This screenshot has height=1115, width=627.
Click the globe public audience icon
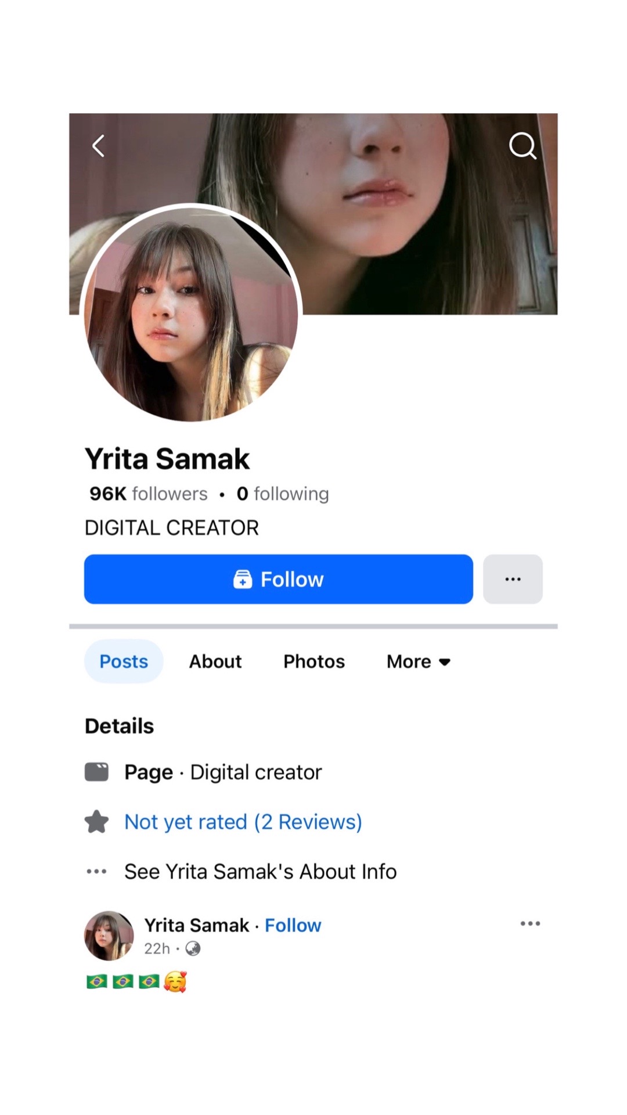pyautogui.click(x=193, y=948)
